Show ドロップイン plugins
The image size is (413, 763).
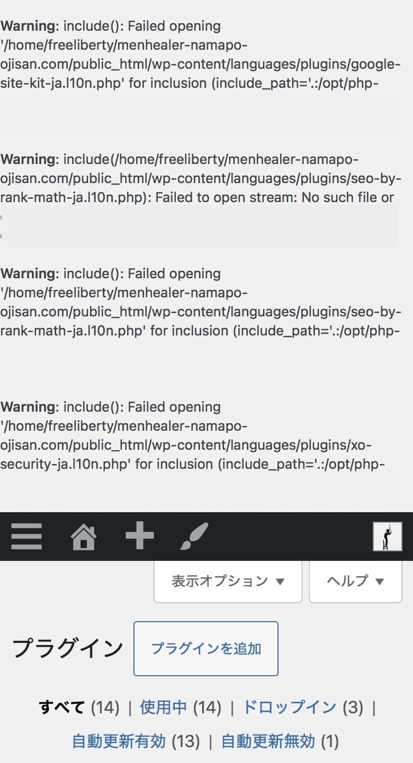(289, 707)
